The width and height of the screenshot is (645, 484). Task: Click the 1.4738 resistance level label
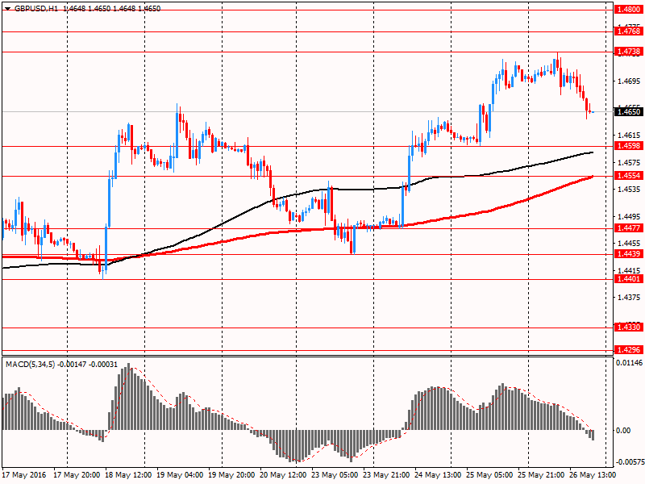coord(628,52)
